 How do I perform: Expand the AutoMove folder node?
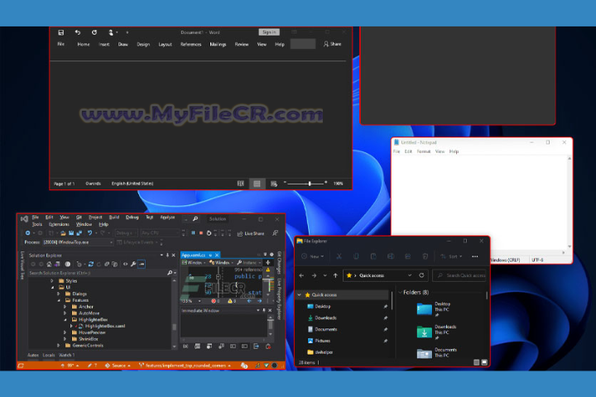[65, 313]
